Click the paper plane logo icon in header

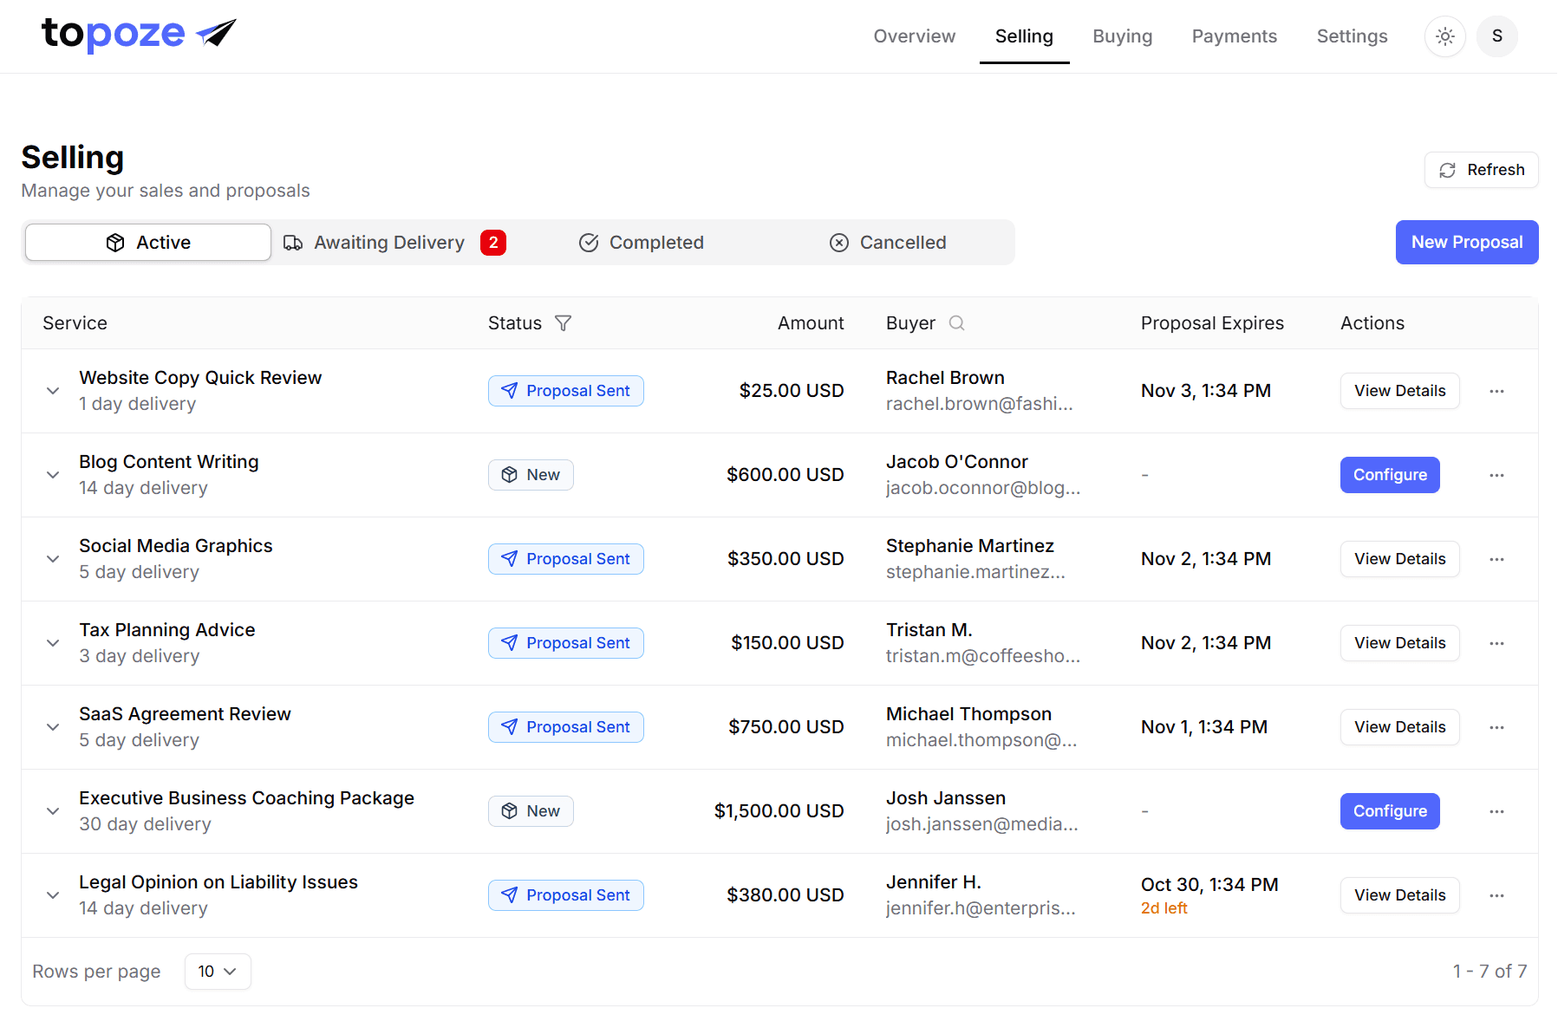pos(213,32)
